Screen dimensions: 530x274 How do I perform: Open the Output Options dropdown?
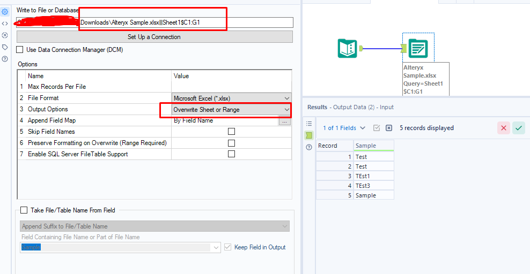point(232,110)
